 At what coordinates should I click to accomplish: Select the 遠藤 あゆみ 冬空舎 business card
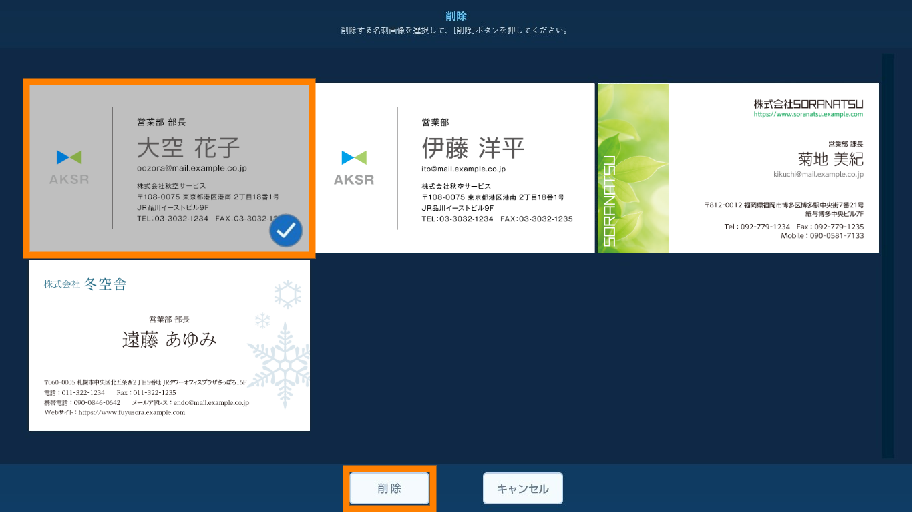pyautogui.click(x=169, y=346)
